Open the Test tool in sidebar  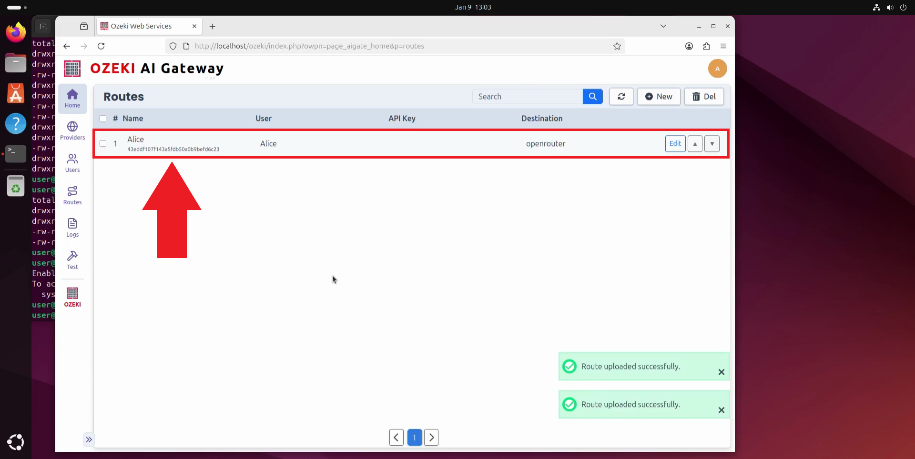click(72, 260)
